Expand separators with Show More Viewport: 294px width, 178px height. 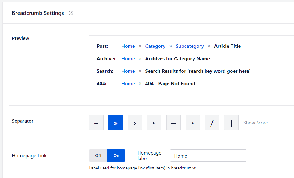click(x=257, y=123)
